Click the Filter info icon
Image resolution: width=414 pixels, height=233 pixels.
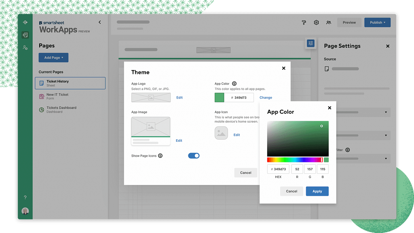pyautogui.click(x=348, y=150)
